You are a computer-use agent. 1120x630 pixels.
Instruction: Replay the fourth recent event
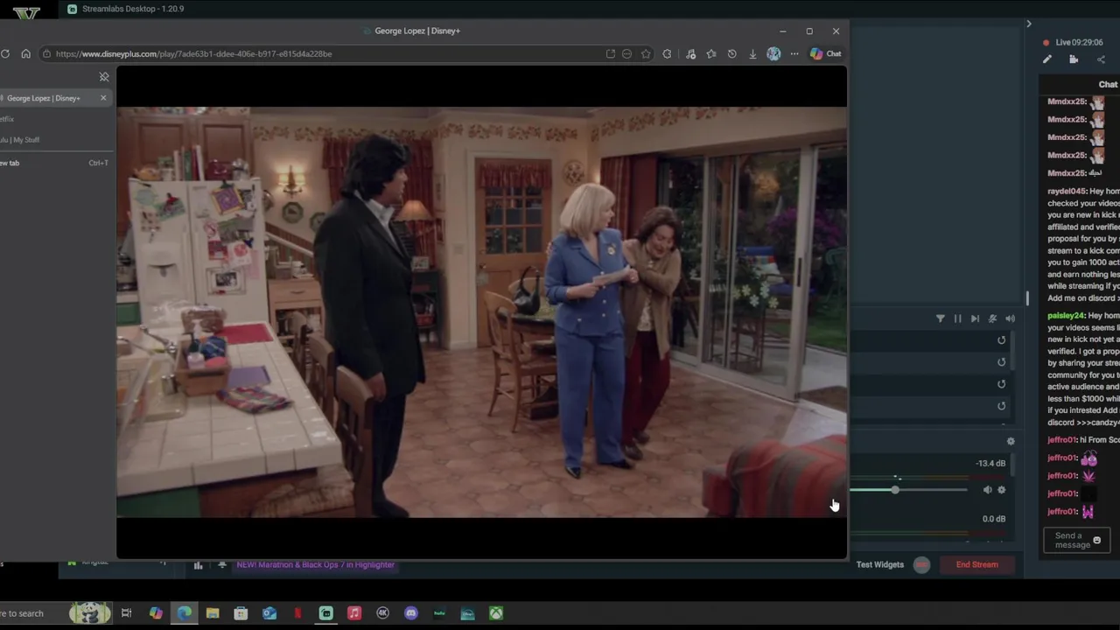click(x=1002, y=406)
